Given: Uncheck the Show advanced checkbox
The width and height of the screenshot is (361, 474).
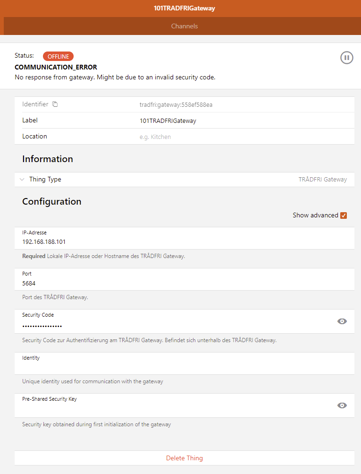Looking at the screenshot, I should 344,215.
